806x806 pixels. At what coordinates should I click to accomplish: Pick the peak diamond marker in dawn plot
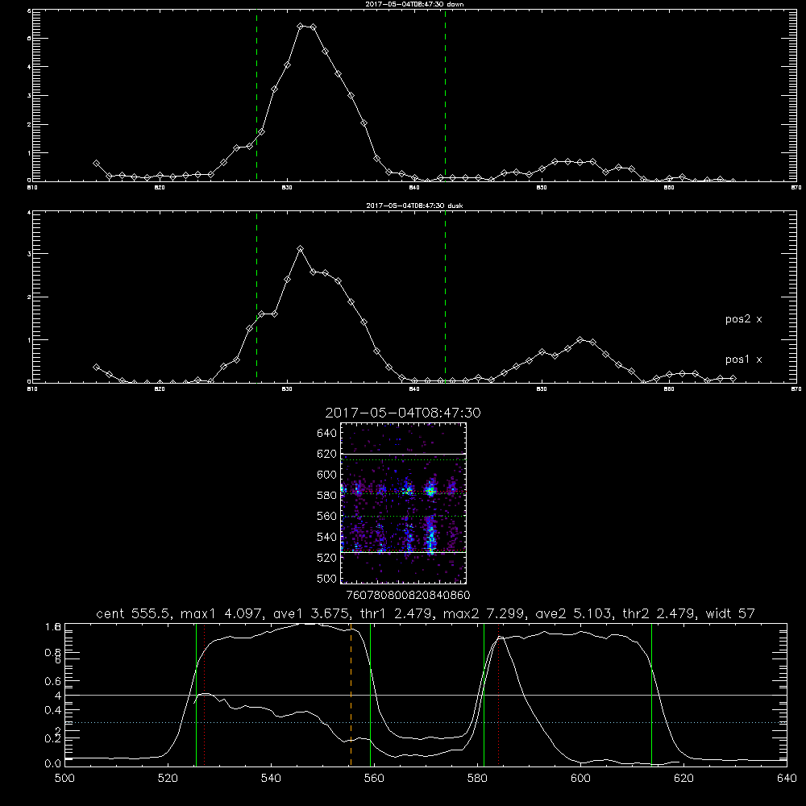[300, 27]
